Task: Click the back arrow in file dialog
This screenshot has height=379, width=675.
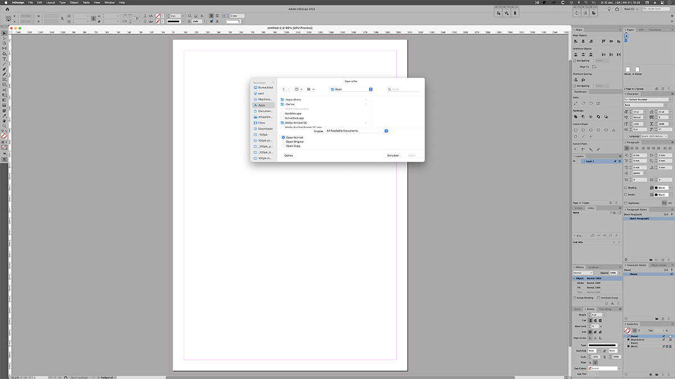Action: pyautogui.click(x=284, y=89)
